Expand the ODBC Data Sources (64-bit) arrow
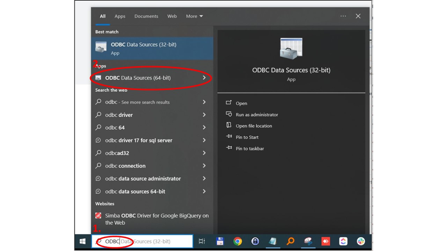Image resolution: width=447 pixels, height=251 pixels. pyautogui.click(x=204, y=78)
